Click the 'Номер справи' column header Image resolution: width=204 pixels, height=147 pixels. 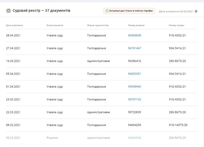point(176,25)
